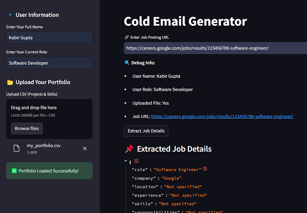
Task: Click the pushpin icon by Extracted Job Details
Action: click(129, 149)
